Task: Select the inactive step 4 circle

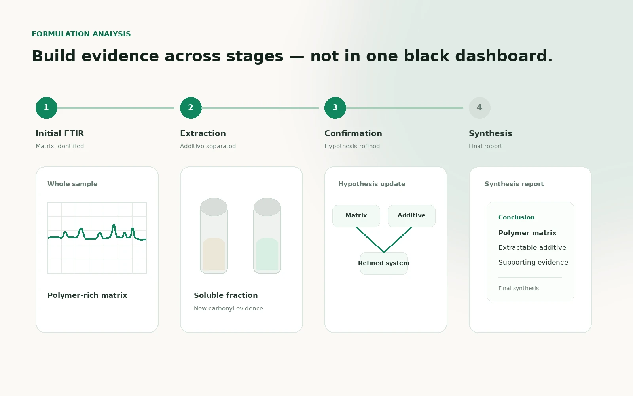Action: click(479, 108)
